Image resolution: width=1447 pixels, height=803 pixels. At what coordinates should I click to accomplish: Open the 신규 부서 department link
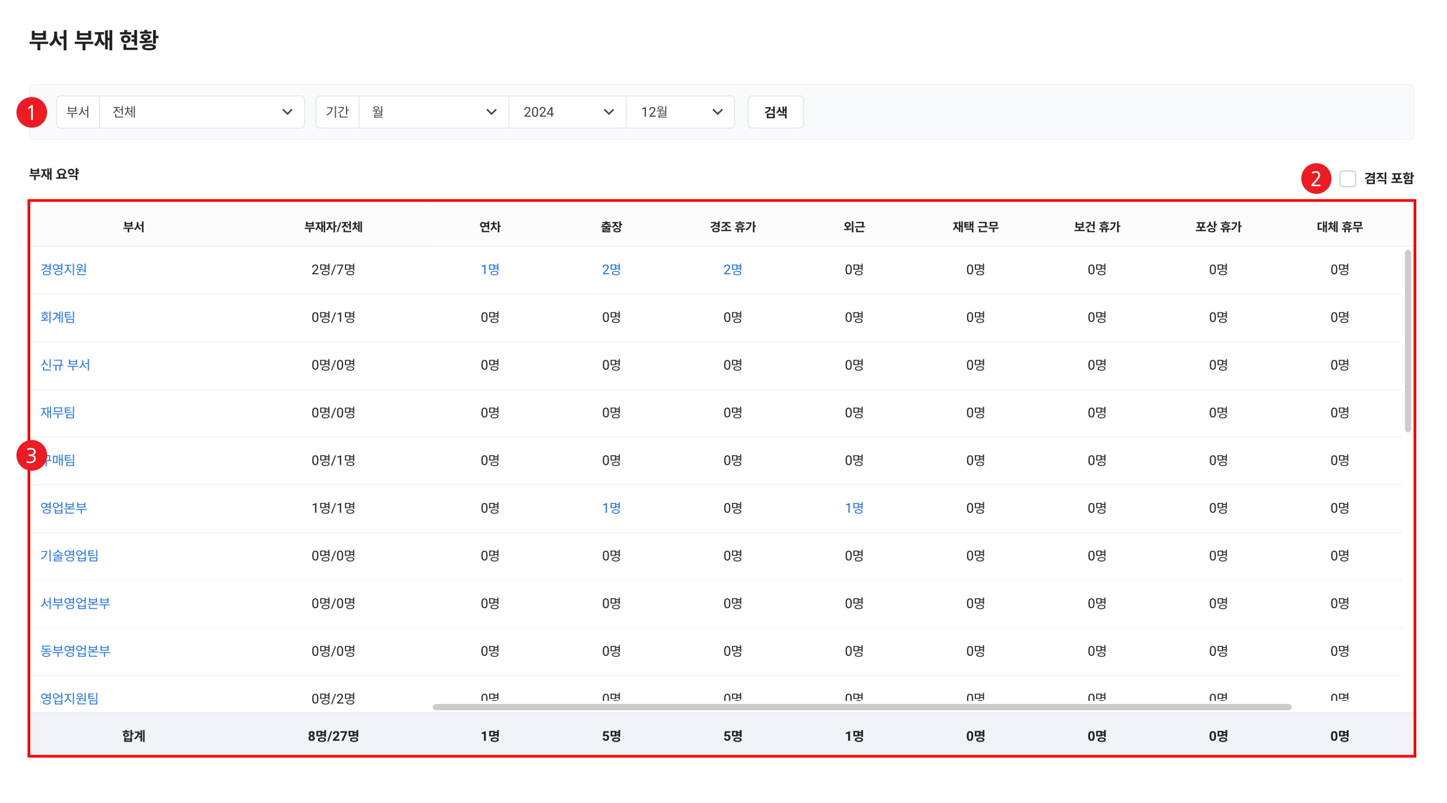[65, 365]
